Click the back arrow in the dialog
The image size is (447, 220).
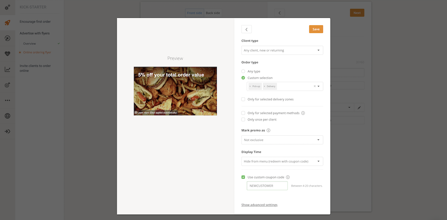tap(246, 29)
